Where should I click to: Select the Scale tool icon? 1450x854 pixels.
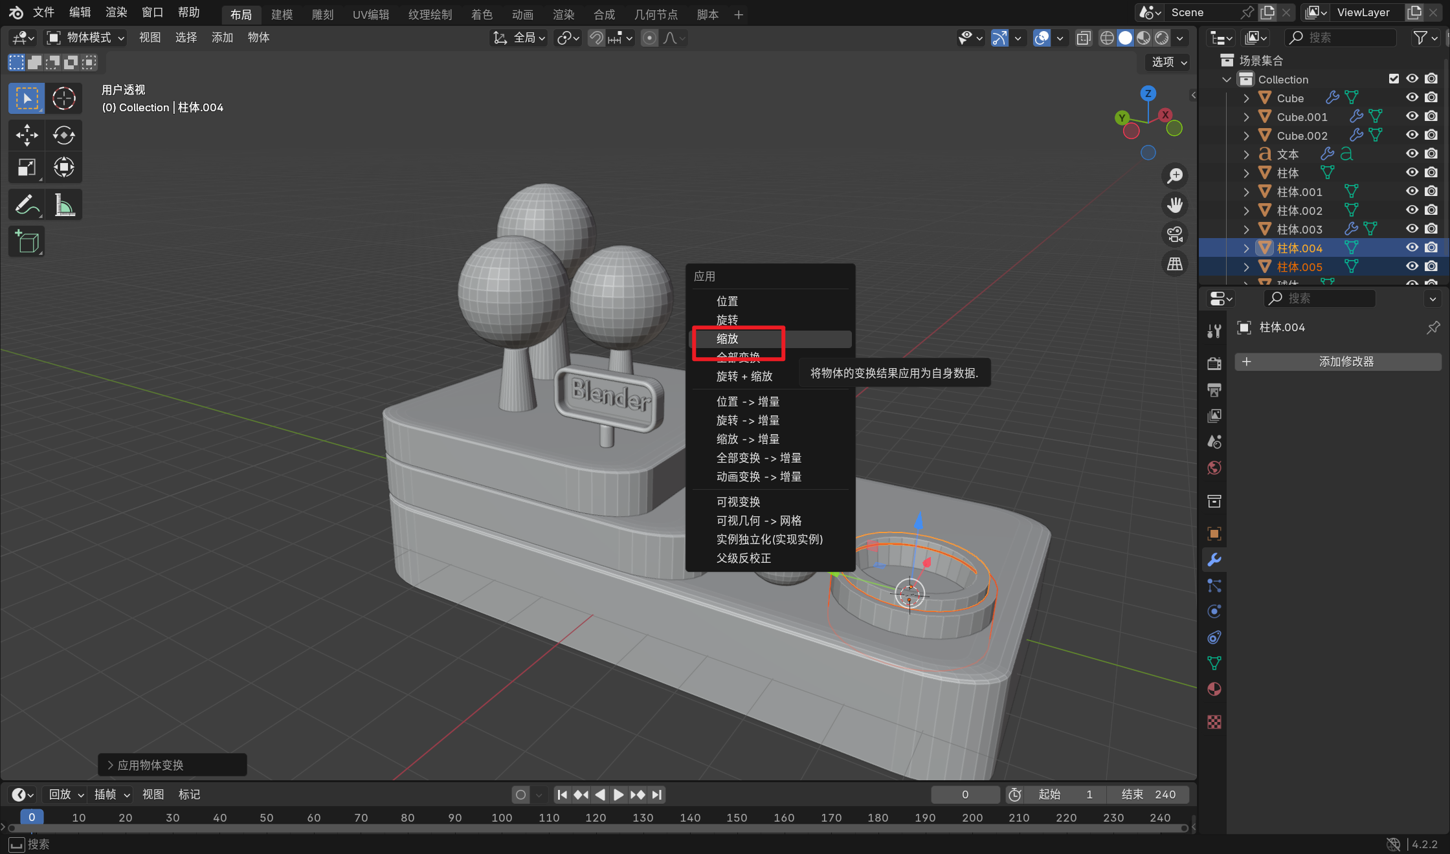27,168
